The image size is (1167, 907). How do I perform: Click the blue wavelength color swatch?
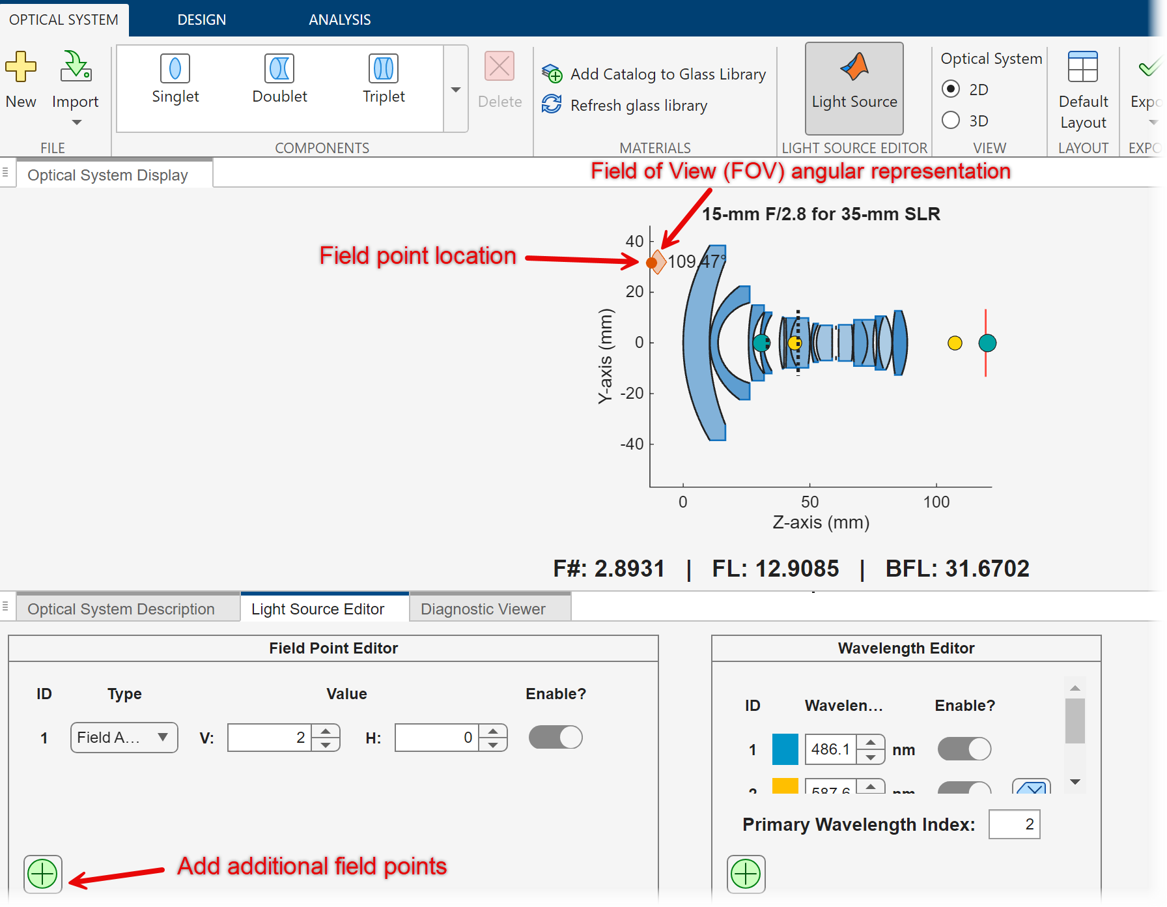click(x=785, y=749)
